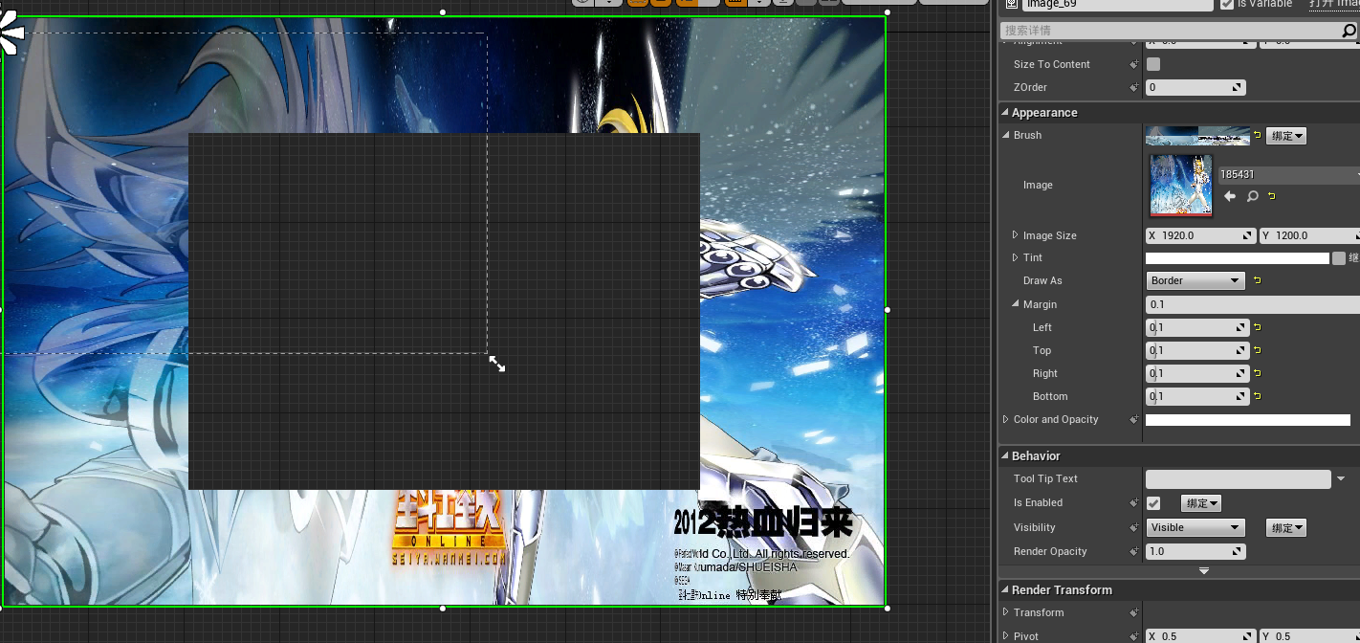Toggle the Tint inherit checkbox
The image size is (1360, 643).
1339,258
